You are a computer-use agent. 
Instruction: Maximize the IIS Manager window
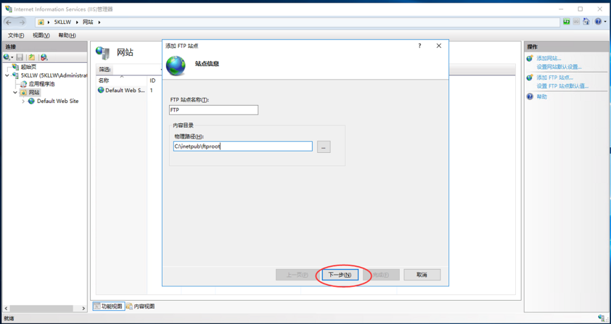pyautogui.click(x=580, y=9)
